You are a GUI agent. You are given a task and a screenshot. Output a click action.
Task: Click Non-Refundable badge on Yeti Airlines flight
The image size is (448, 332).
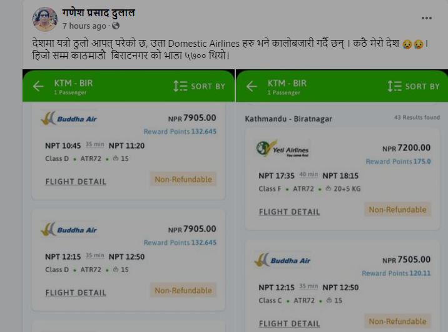(x=397, y=210)
